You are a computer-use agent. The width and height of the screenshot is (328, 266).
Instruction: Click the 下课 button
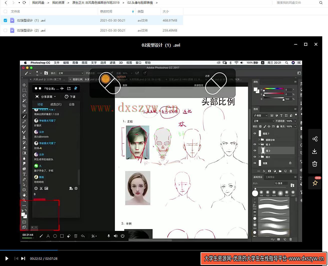(x=70, y=97)
